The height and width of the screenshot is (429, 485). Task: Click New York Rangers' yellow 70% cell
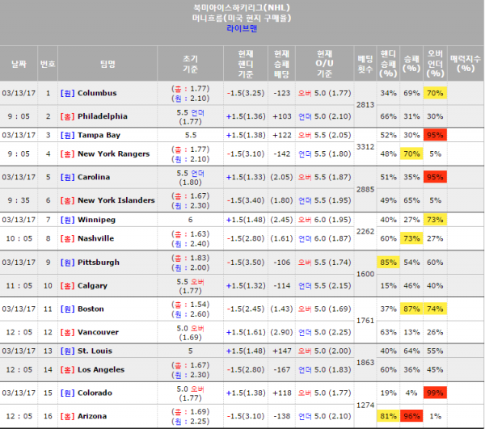point(411,154)
